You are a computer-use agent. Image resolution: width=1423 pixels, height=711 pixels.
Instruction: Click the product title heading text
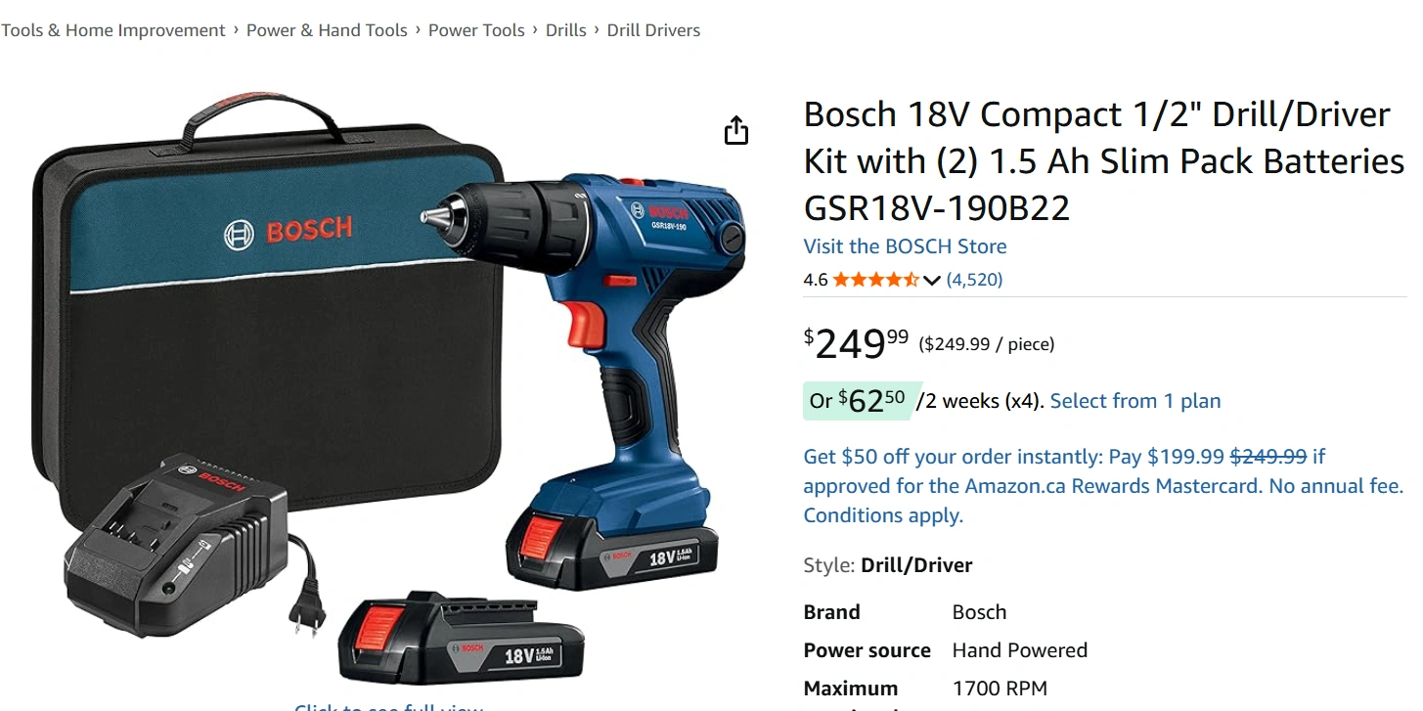[1103, 161]
